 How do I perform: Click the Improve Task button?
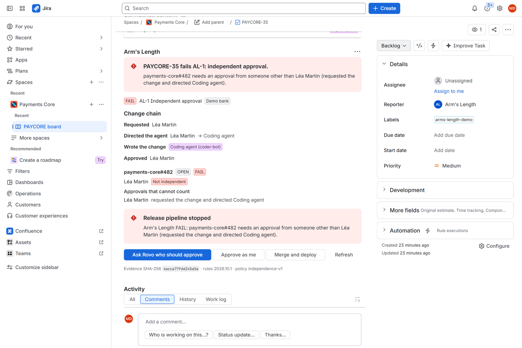tap(466, 46)
